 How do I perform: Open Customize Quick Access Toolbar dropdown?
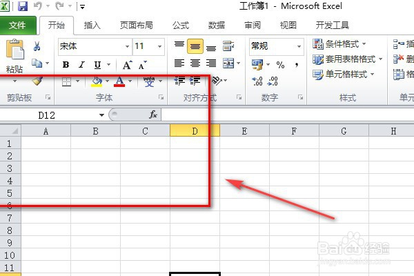pos(82,7)
